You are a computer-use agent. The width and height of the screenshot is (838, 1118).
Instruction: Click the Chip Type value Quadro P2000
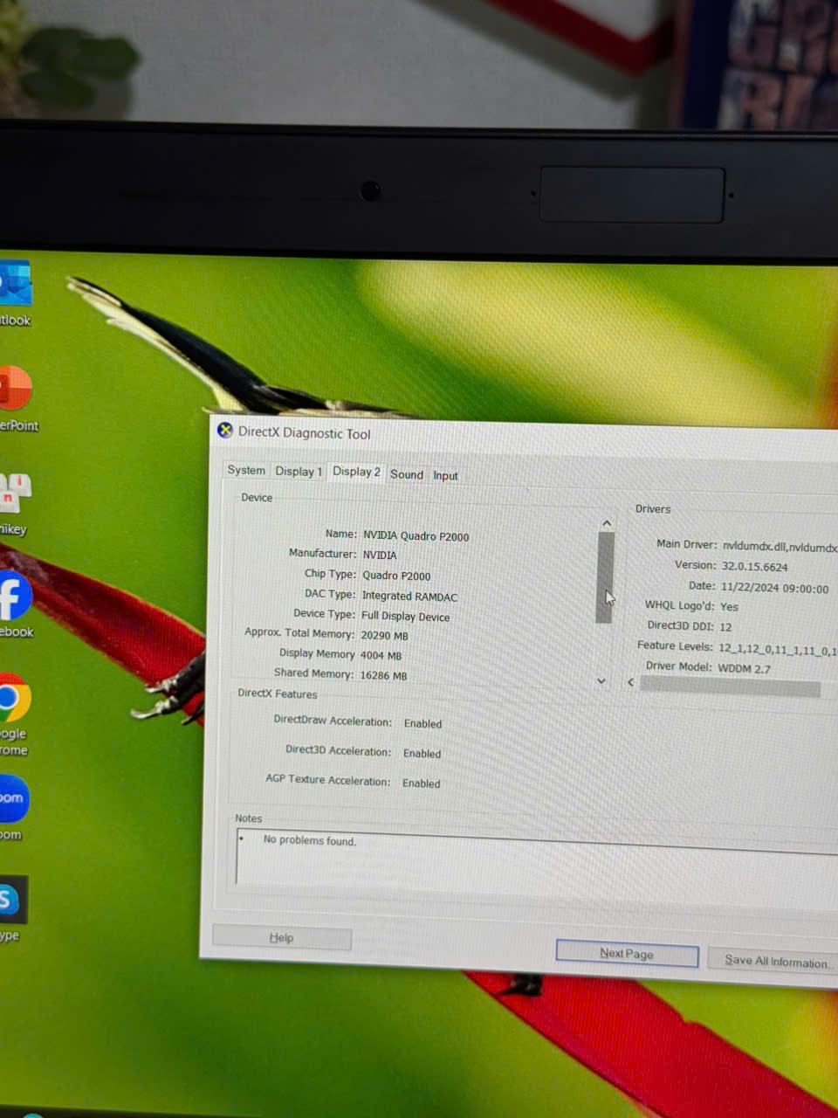[x=396, y=576]
